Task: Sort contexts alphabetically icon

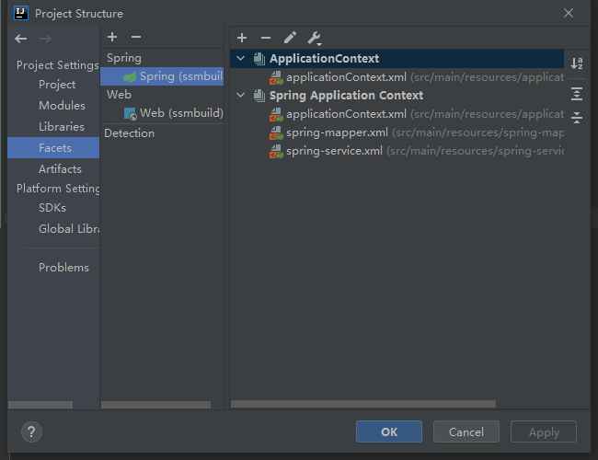Action: (x=577, y=63)
